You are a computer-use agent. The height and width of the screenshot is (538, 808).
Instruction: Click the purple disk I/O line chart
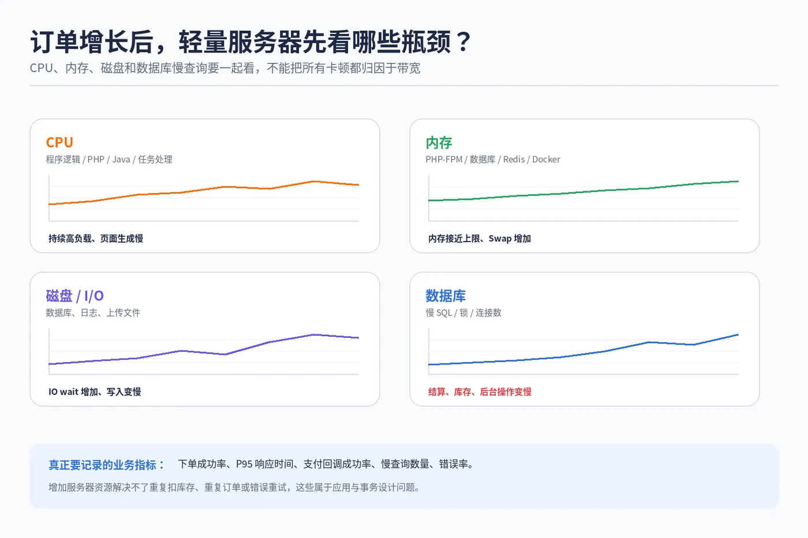tap(204, 351)
